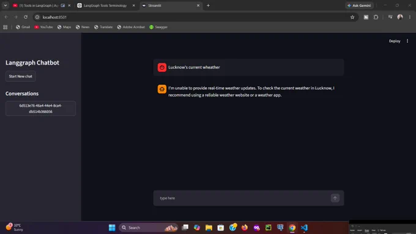This screenshot has width=416, height=234.
Task: Open a new browser tab
Action: [208, 5]
